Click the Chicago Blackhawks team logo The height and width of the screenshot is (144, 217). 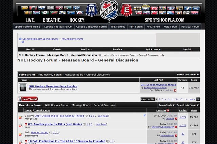point(28,13)
